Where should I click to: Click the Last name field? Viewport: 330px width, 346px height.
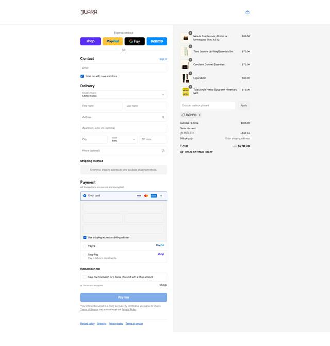[x=146, y=106]
